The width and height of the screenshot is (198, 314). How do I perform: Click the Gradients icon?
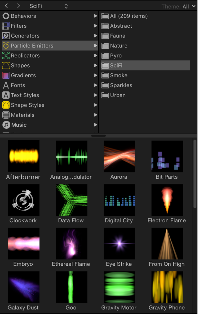pos(6,75)
